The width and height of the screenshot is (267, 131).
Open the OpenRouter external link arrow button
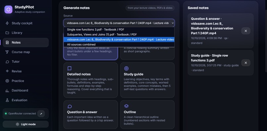(x=41, y=114)
